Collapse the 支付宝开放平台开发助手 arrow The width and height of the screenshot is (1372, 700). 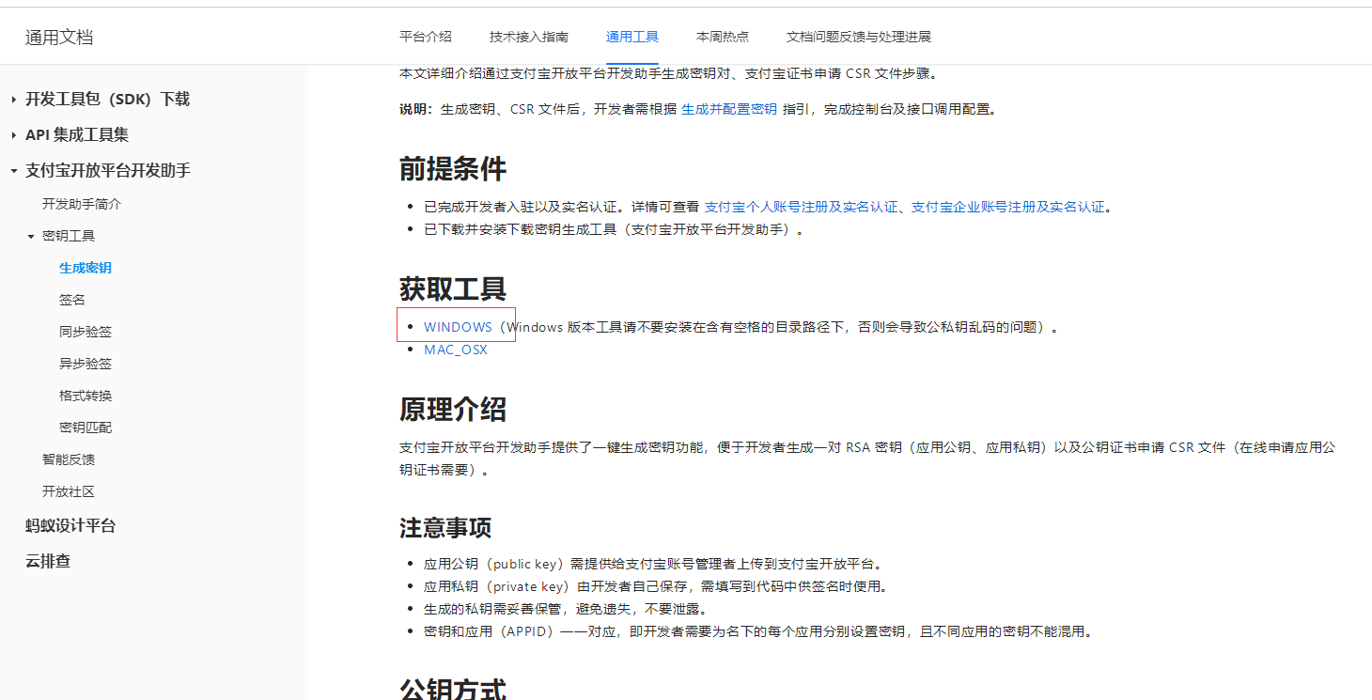click(13, 171)
